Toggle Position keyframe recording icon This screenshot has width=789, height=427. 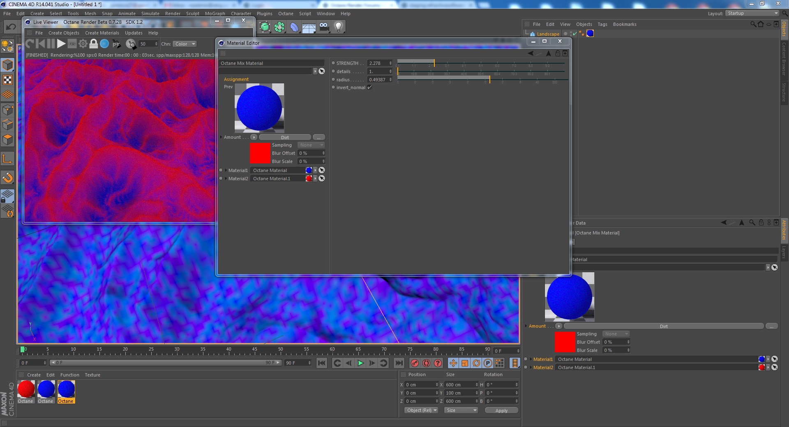[453, 363]
